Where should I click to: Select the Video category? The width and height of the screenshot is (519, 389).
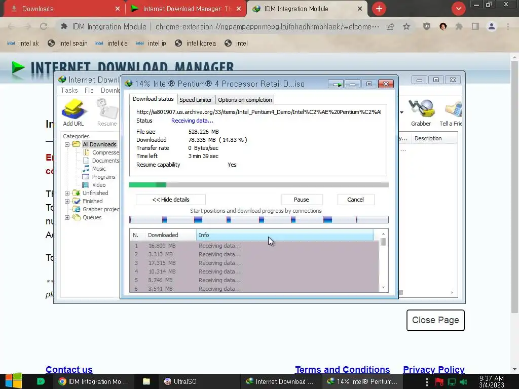coord(95,185)
